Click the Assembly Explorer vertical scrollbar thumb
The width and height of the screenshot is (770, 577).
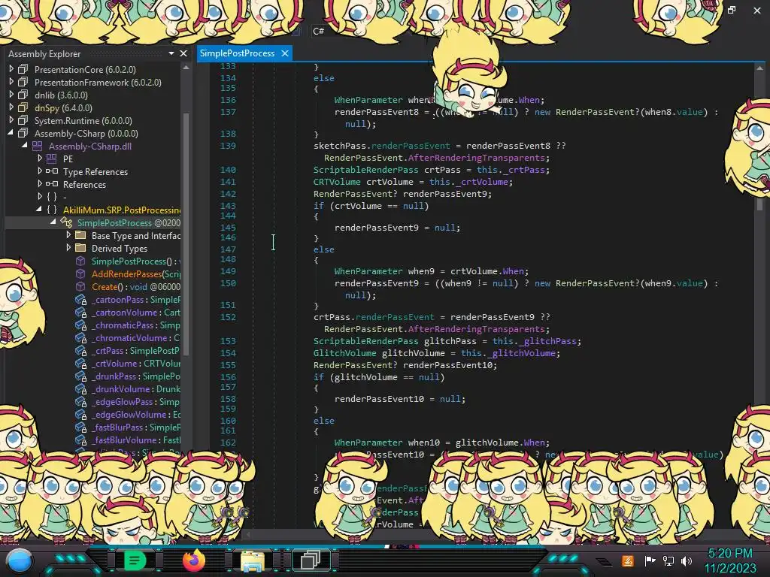pyautogui.click(x=186, y=233)
